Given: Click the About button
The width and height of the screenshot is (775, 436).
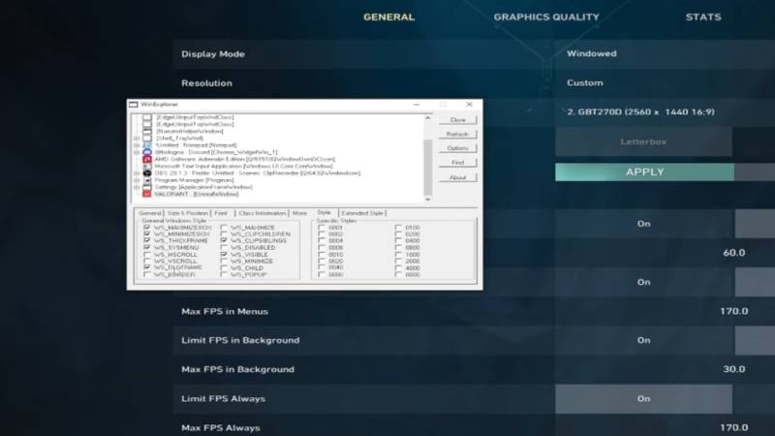Looking at the screenshot, I should [457, 177].
